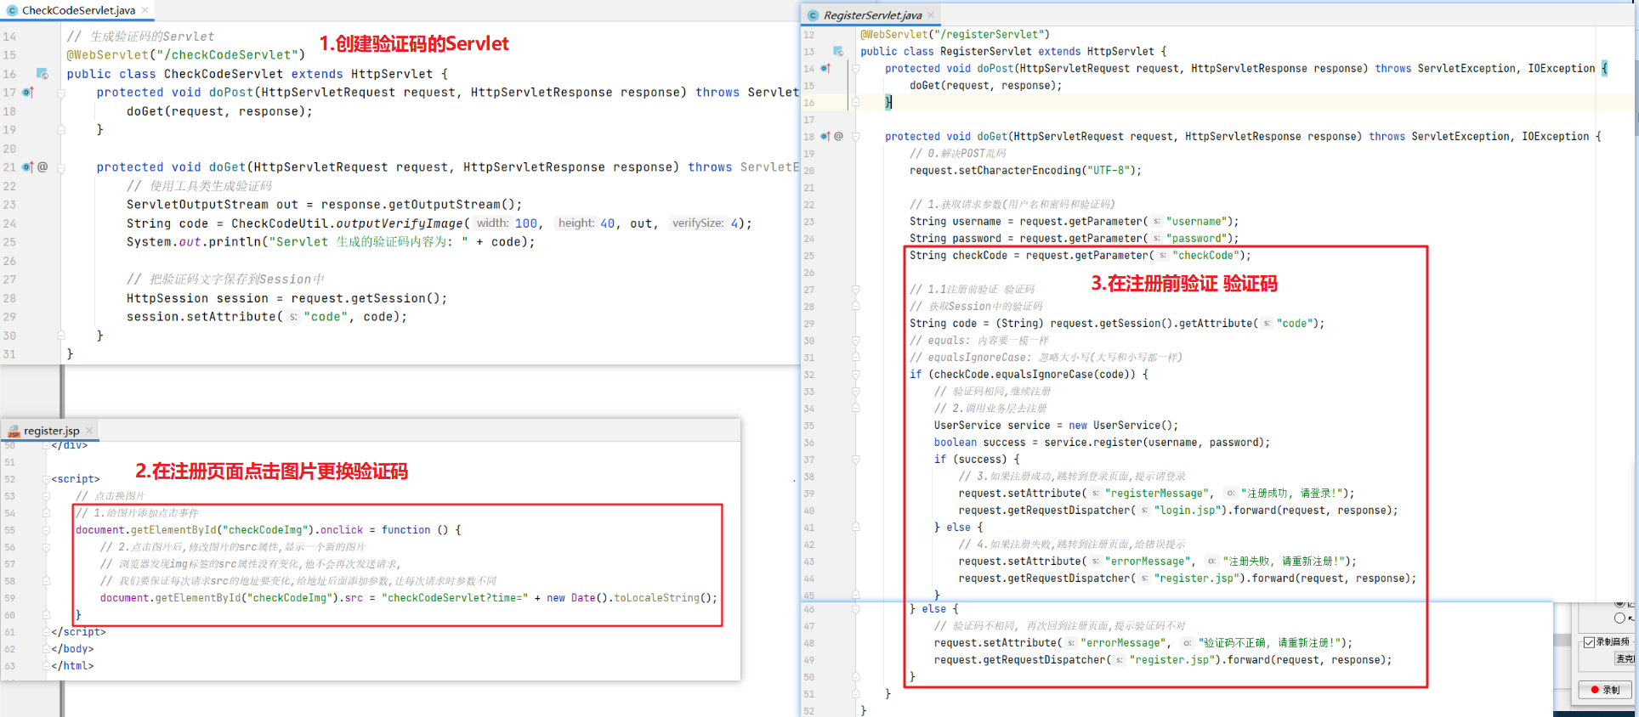Click the override gutter icon on CheckCodeServlet line 21
Screen dimensions: 1639x717
point(27,167)
